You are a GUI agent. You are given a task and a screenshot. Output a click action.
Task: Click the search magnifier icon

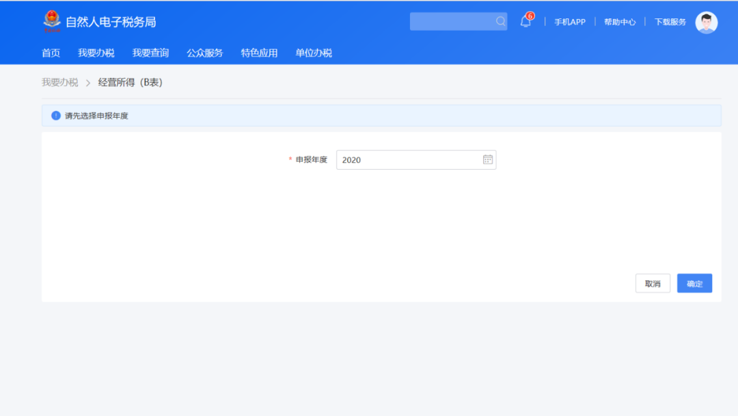(500, 21)
